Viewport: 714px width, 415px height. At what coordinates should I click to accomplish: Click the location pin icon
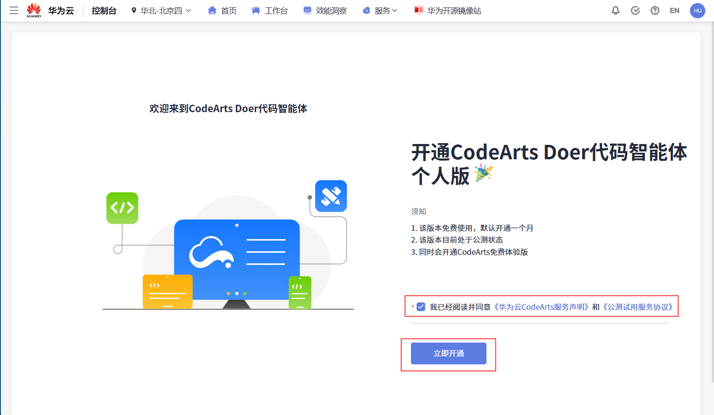[x=134, y=10]
